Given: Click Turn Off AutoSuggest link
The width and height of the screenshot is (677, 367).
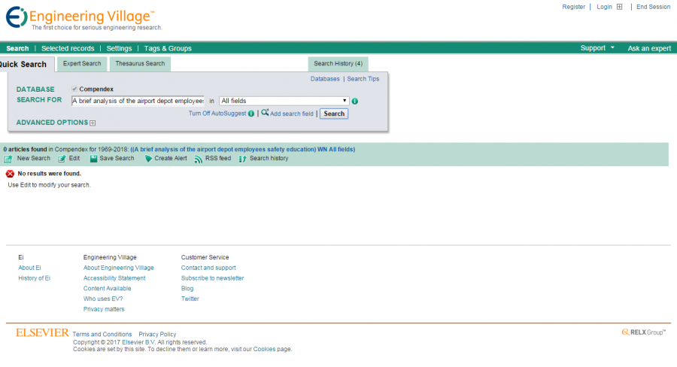Looking at the screenshot, I should point(217,114).
